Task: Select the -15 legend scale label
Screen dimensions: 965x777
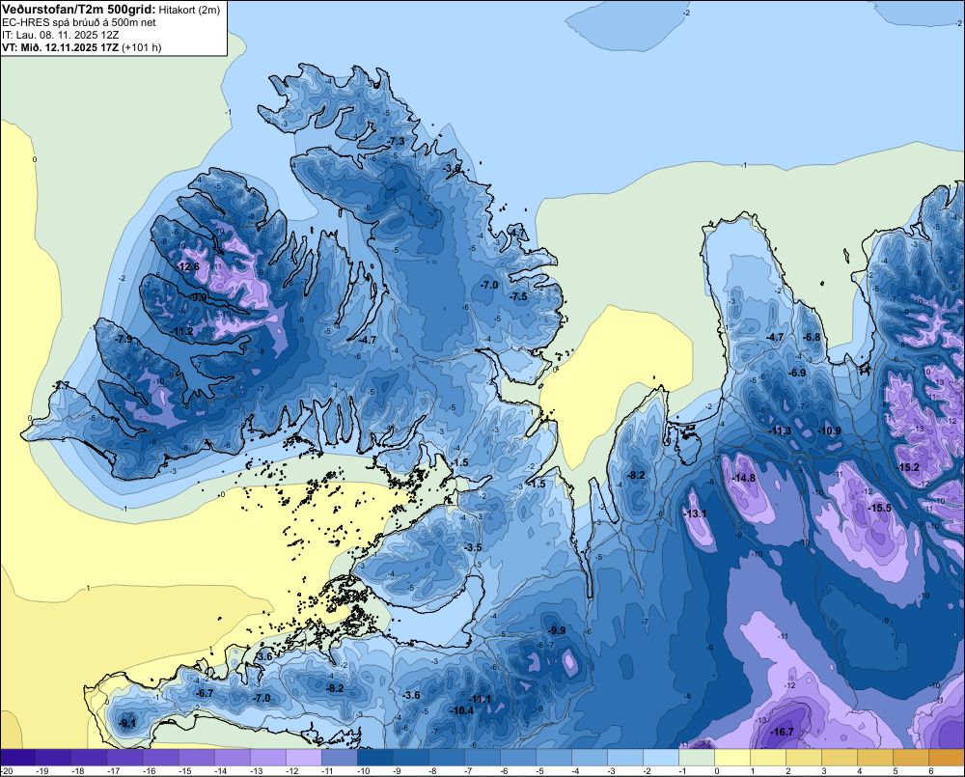Action: 185,771
